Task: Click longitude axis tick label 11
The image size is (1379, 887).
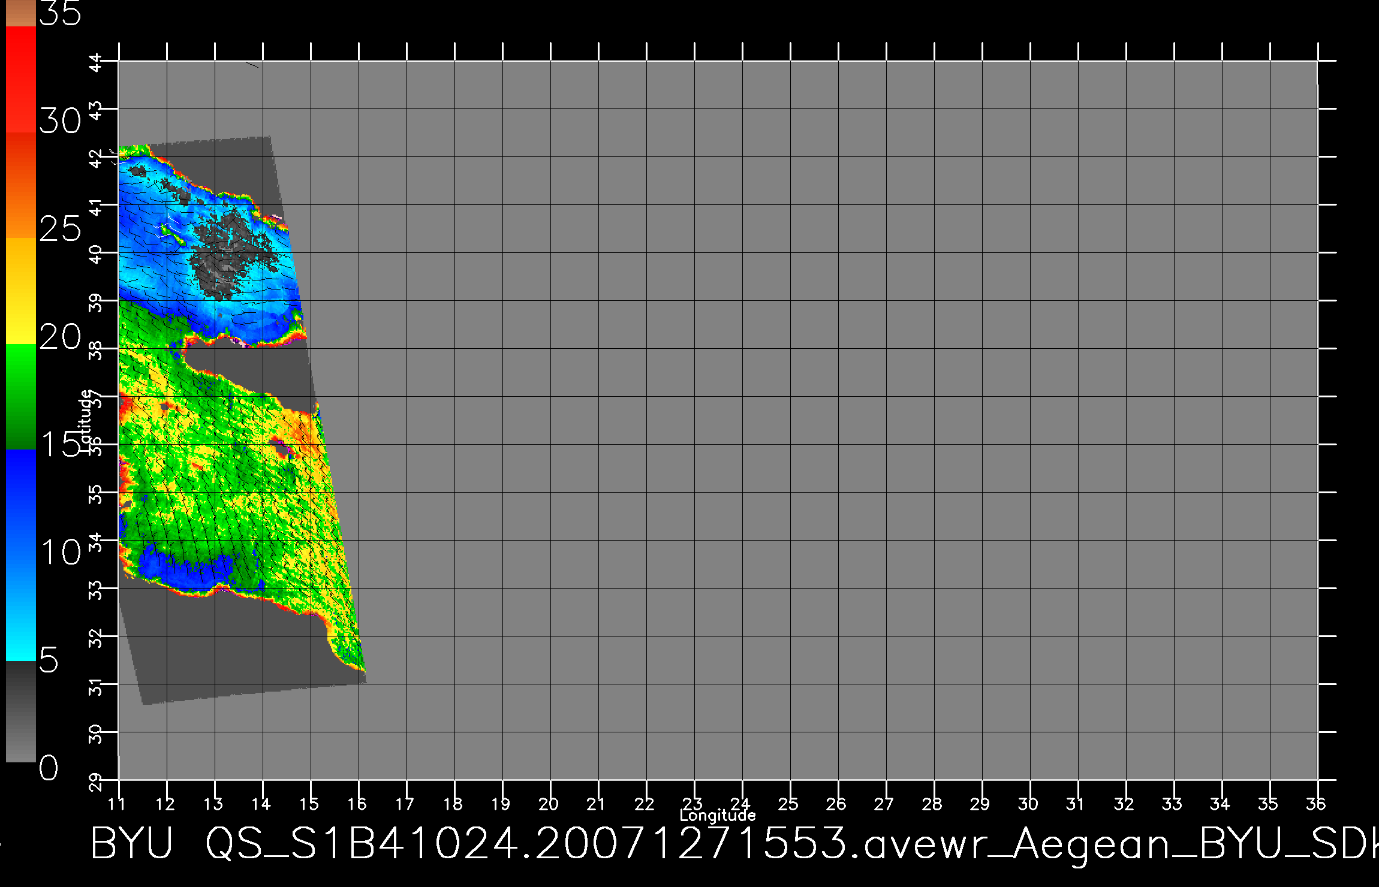Action: [116, 804]
